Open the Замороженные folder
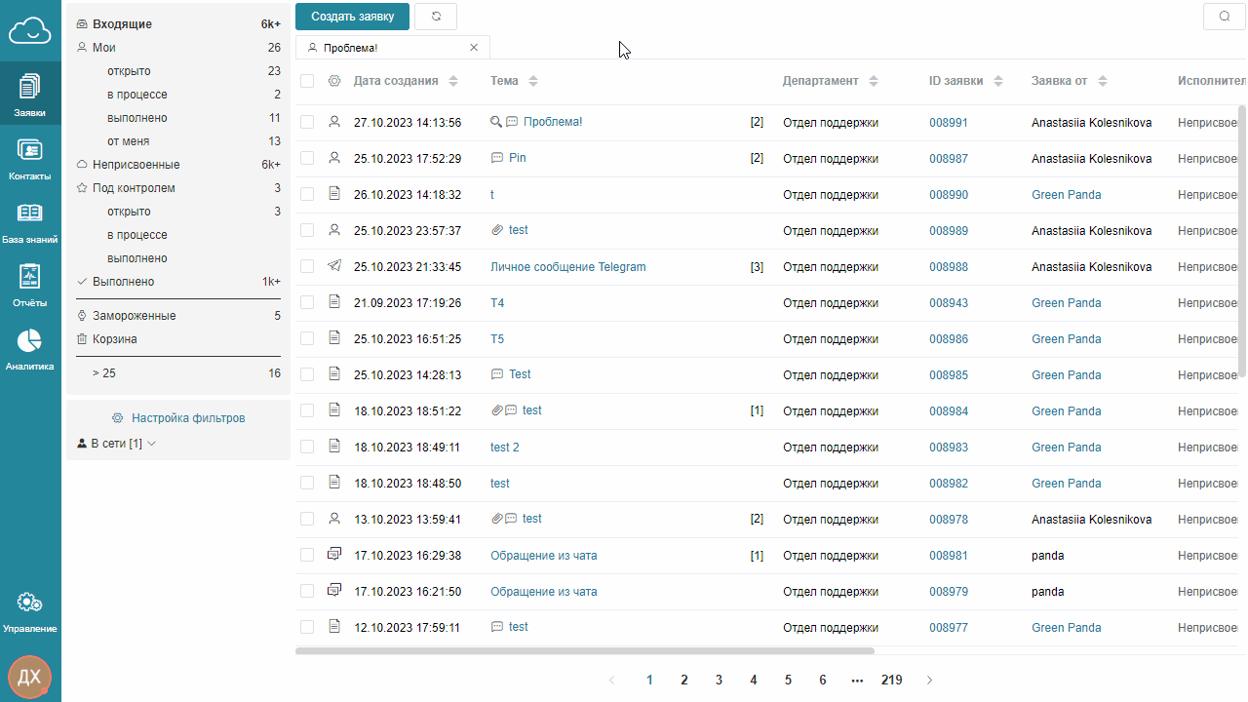This screenshot has width=1248, height=702. tap(178, 316)
